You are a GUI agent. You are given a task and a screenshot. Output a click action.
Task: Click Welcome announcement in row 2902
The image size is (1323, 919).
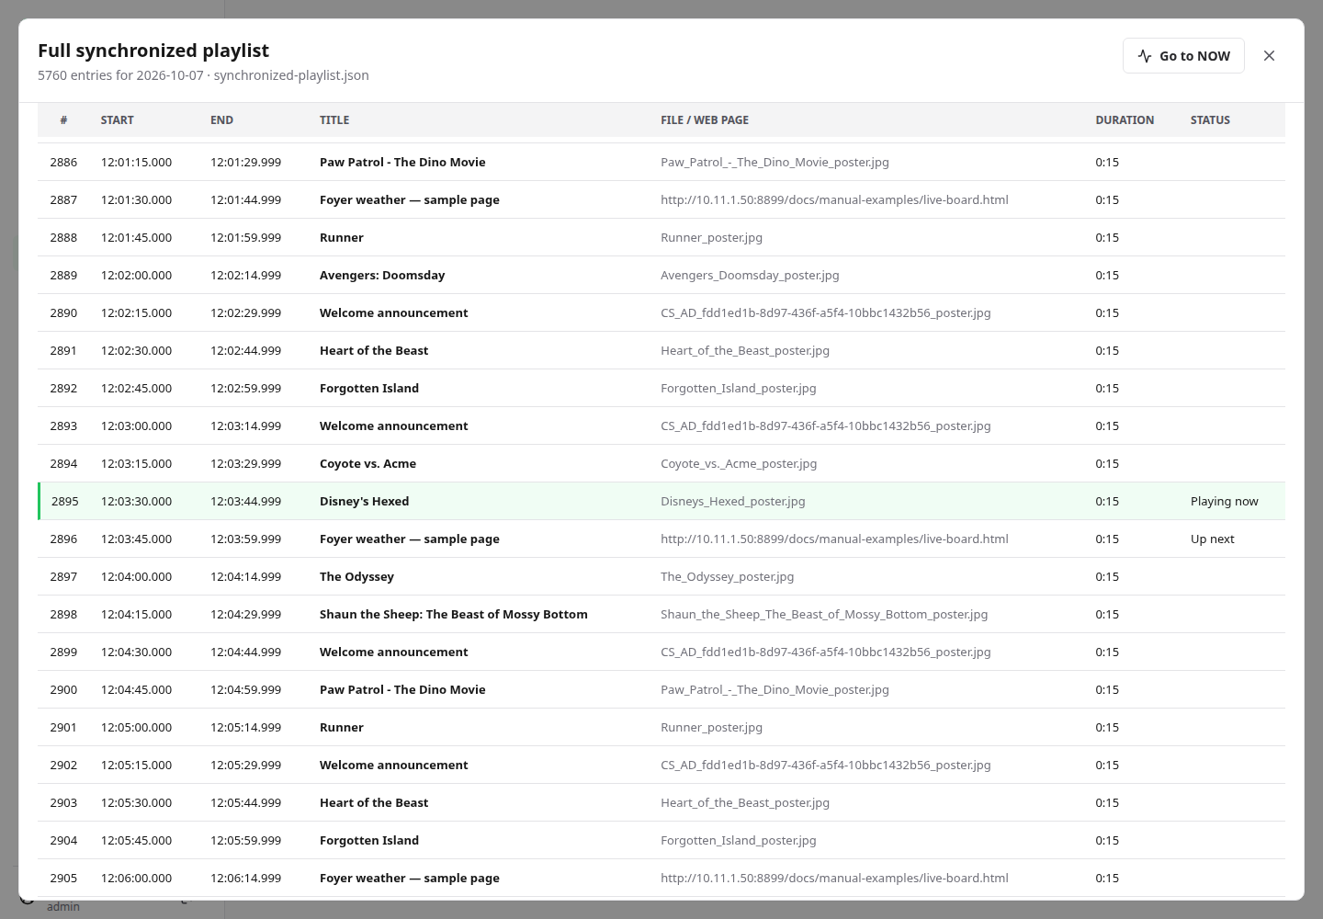tap(393, 766)
